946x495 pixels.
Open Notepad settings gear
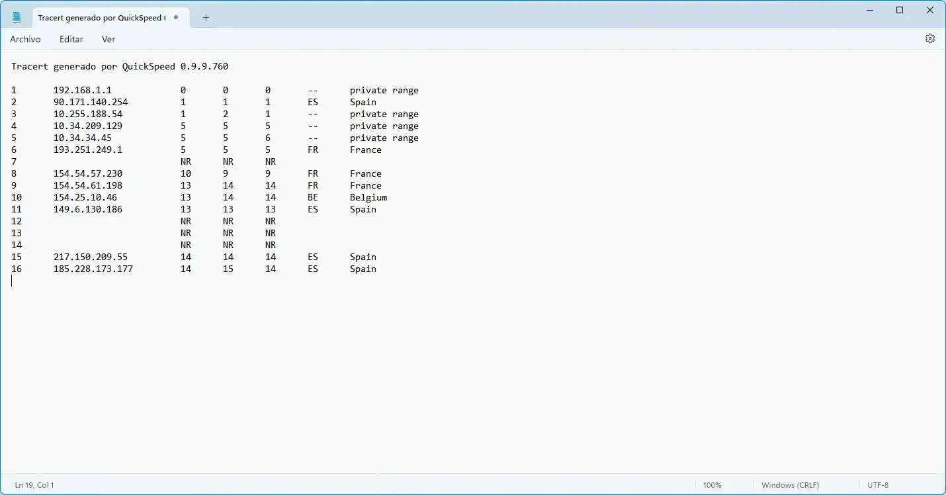tap(930, 38)
